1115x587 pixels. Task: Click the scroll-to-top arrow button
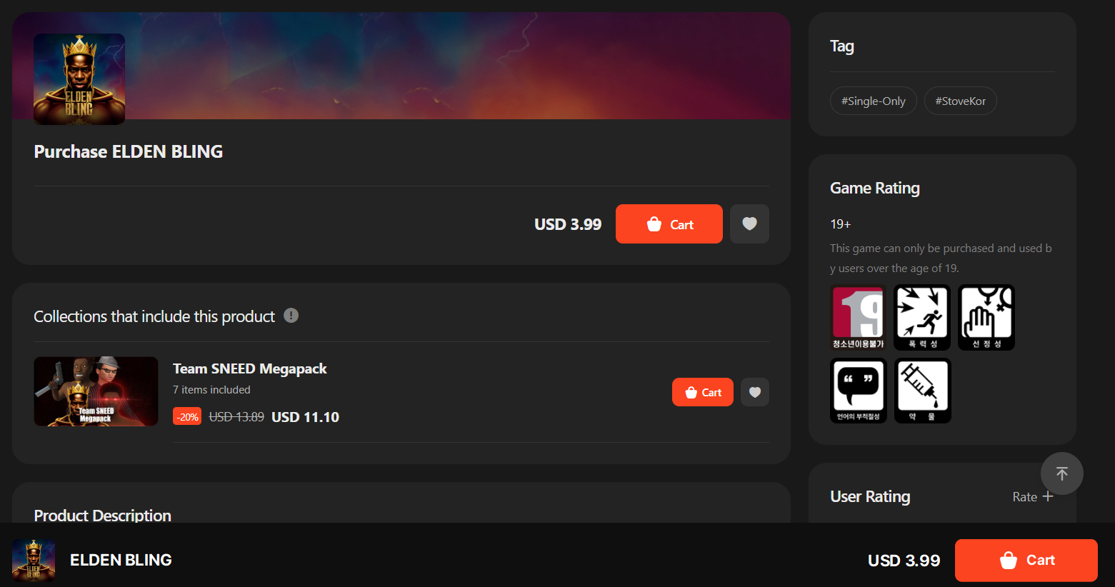(1062, 473)
